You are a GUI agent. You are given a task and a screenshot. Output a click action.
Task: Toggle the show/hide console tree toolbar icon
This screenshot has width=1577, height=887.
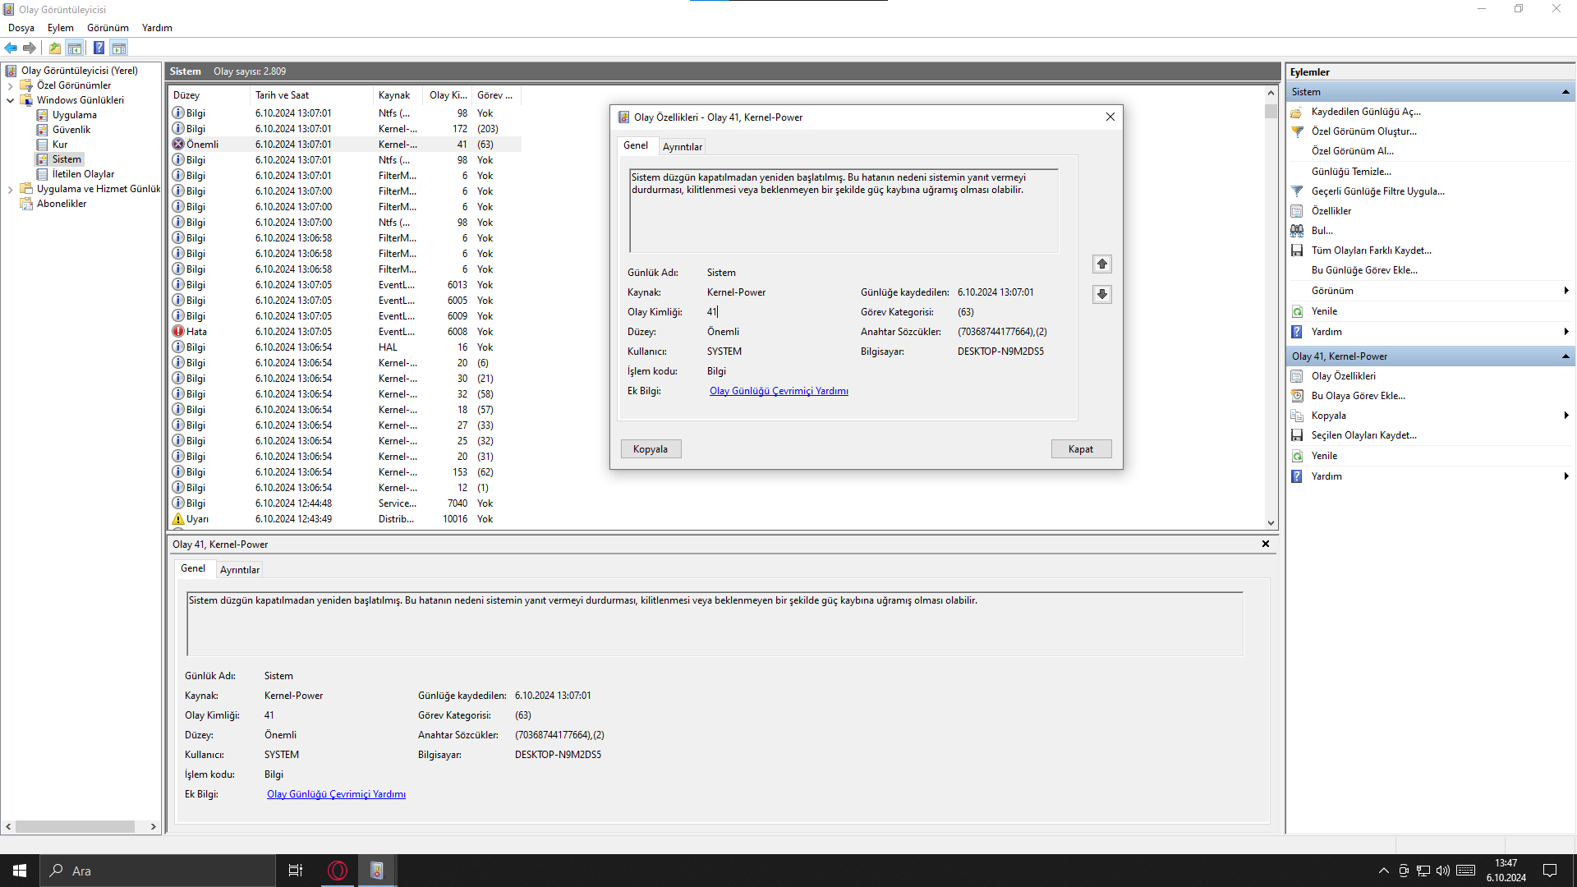pos(75,48)
